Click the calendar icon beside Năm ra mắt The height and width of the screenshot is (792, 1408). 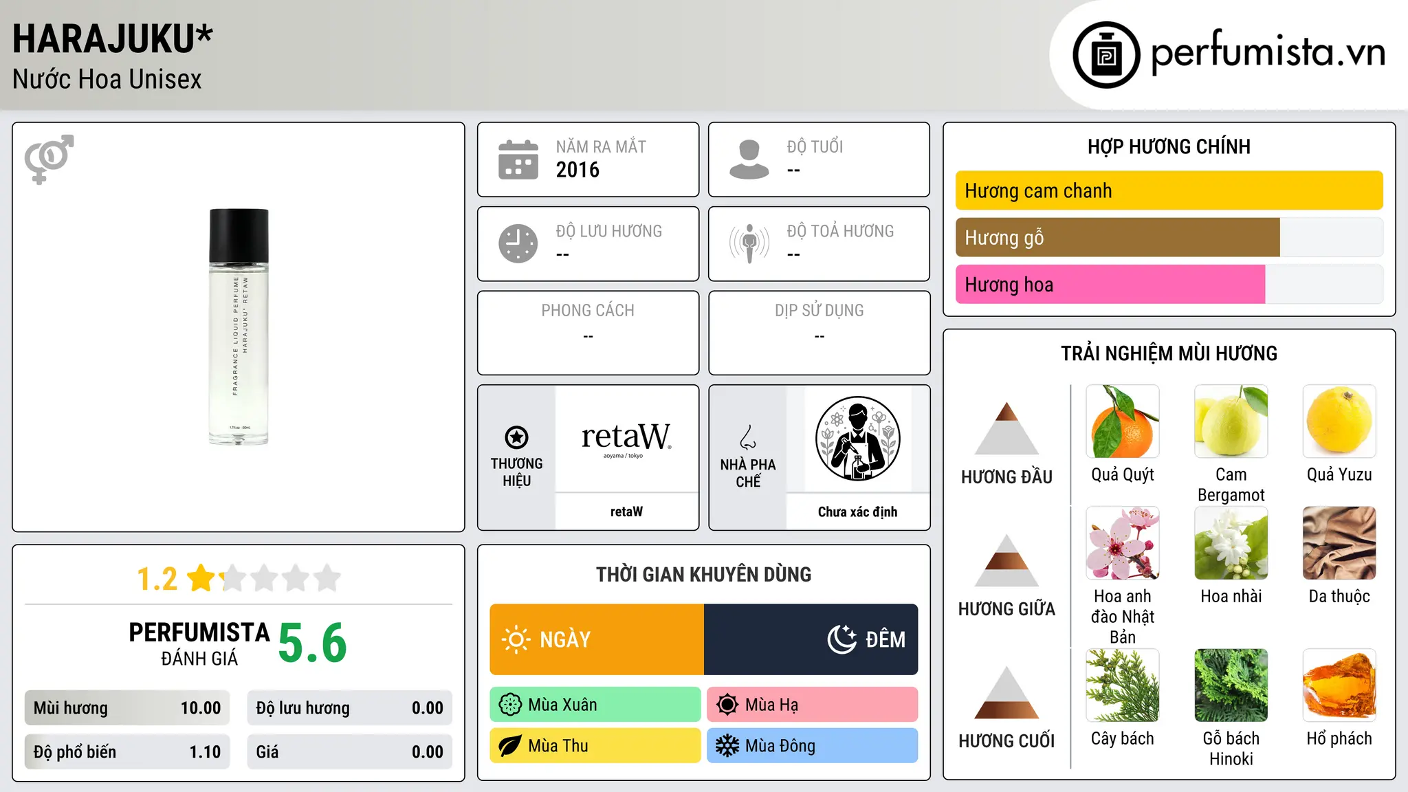click(x=518, y=159)
